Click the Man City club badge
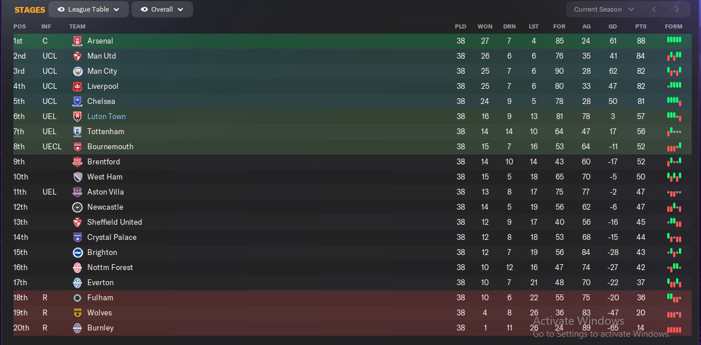The image size is (701, 345). coord(77,71)
